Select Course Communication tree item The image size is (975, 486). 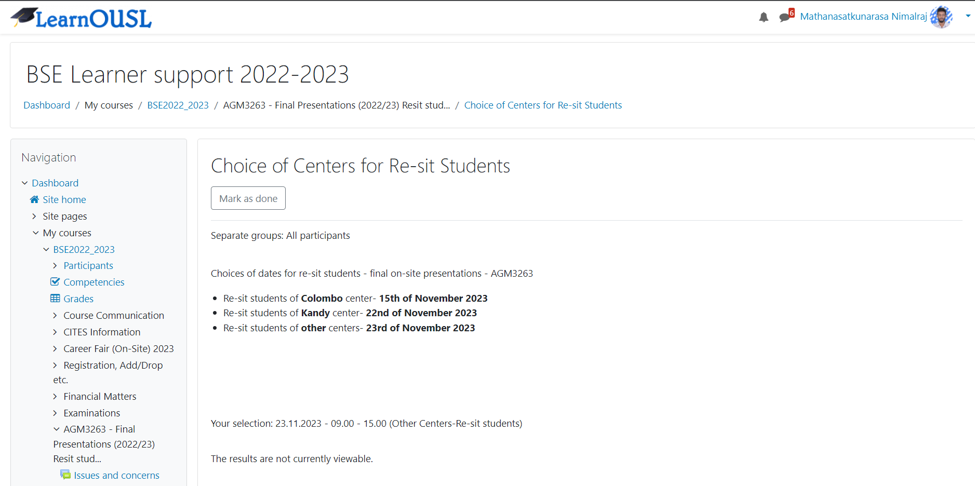point(114,315)
